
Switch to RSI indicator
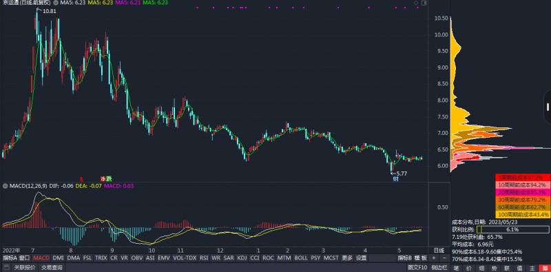tap(204, 258)
